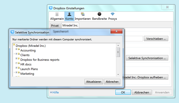This screenshot has height=103, width=179.
Task: Click the folder list scrollbar thumb
Action: [118, 52]
